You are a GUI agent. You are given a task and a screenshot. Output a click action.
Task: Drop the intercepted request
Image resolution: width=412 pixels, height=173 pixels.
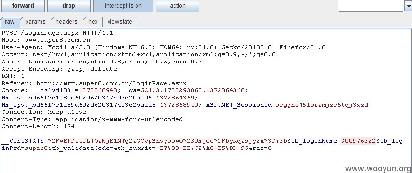(x=69, y=6)
